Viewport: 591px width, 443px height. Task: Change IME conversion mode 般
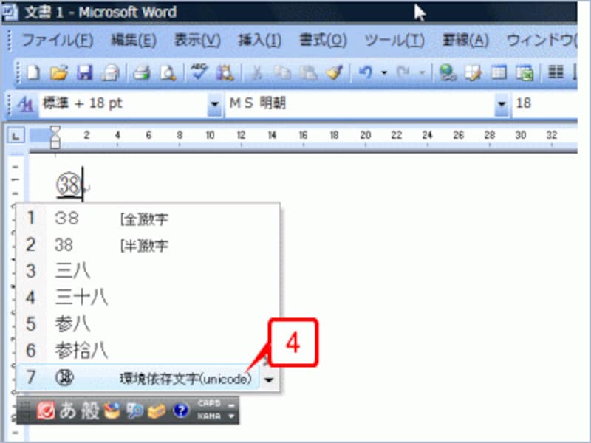point(90,411)
